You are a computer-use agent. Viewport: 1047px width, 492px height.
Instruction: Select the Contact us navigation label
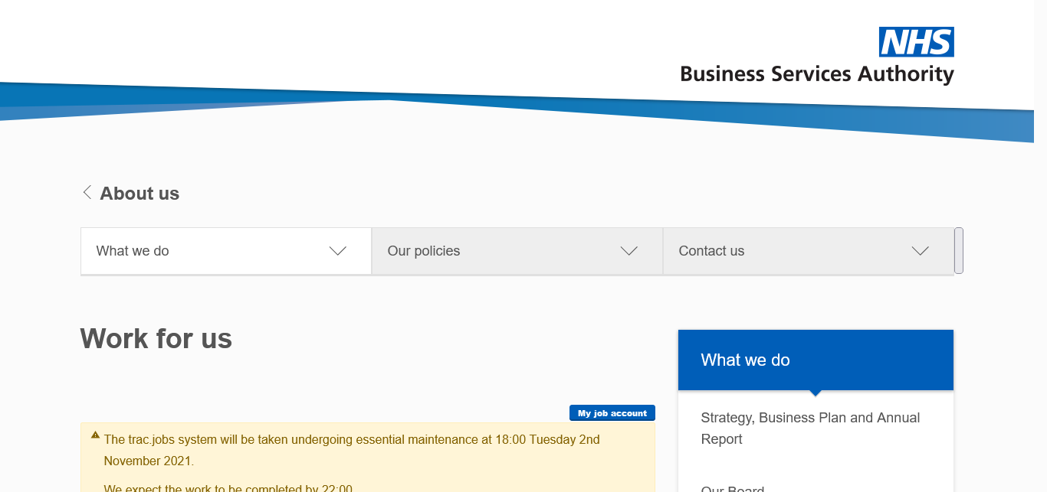click(x=711, y=251)
